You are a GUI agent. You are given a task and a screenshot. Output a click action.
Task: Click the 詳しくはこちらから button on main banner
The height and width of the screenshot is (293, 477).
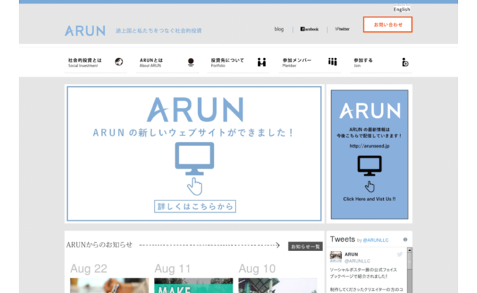tap(195, 207)
